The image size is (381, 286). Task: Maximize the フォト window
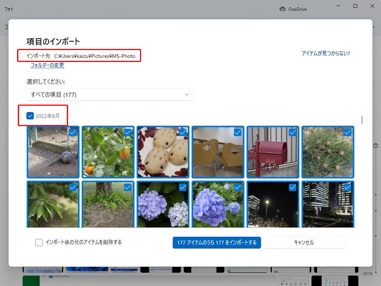click(355, 6)
